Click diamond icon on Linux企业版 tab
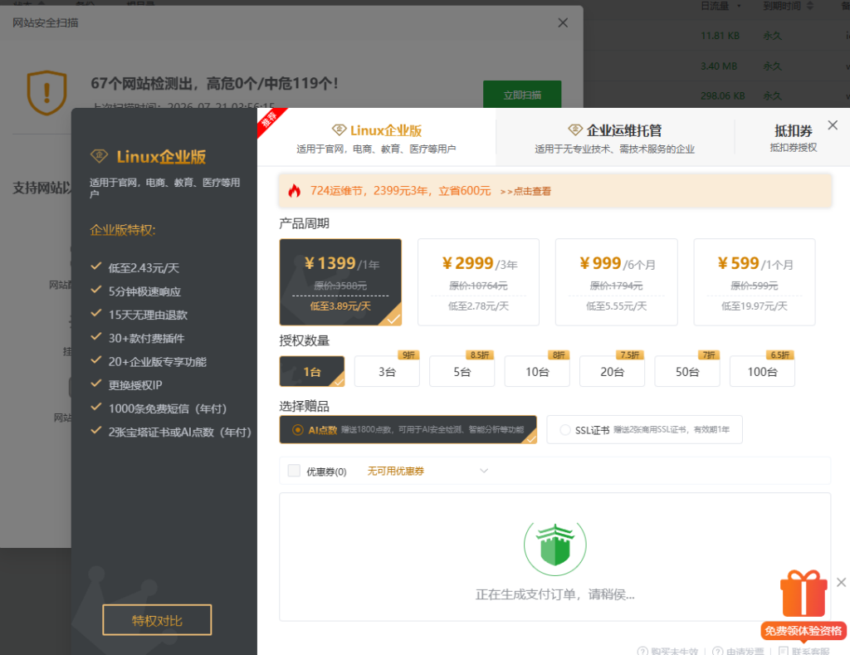This screenshot has height=655, width=850. [x=340, y=130]
